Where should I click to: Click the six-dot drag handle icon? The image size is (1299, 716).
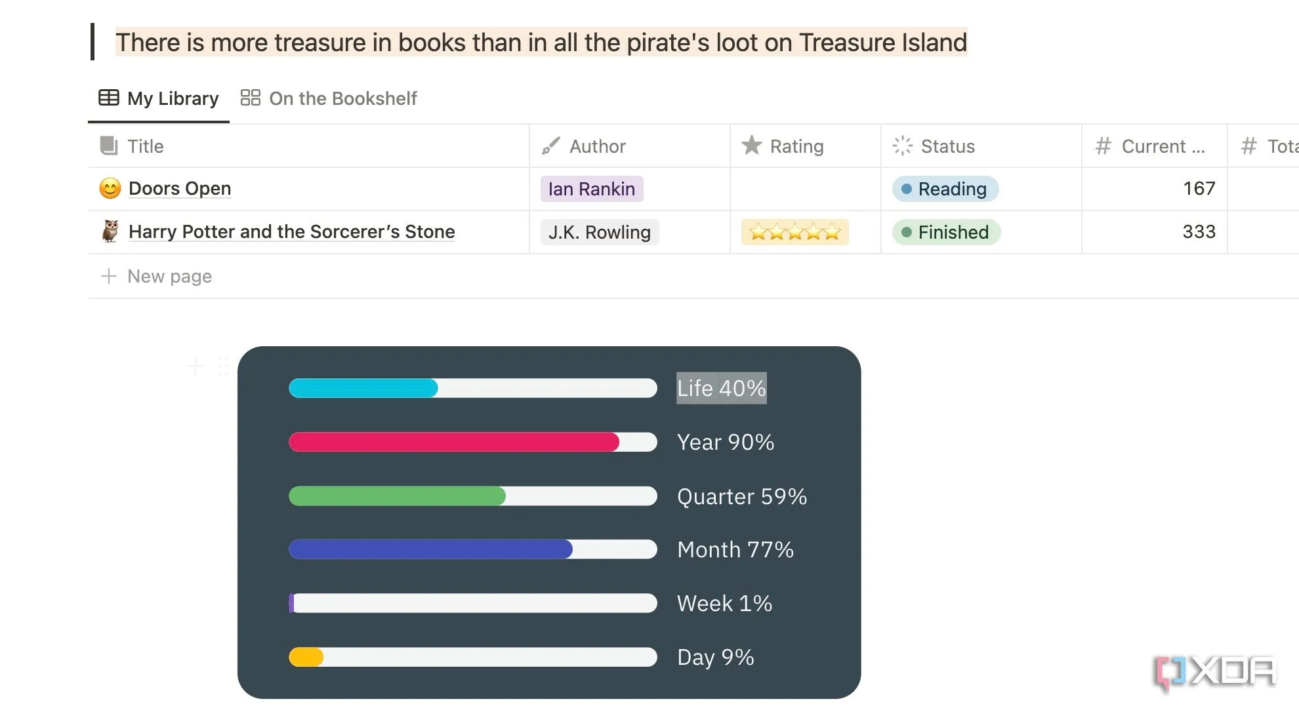click(223, 366)
